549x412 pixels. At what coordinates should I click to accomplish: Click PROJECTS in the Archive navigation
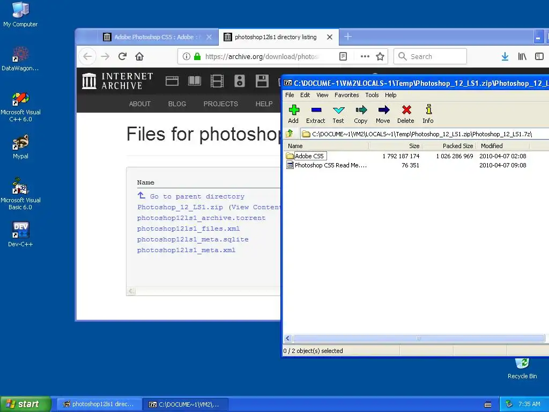pyautogui.click(x=220, y=104)
